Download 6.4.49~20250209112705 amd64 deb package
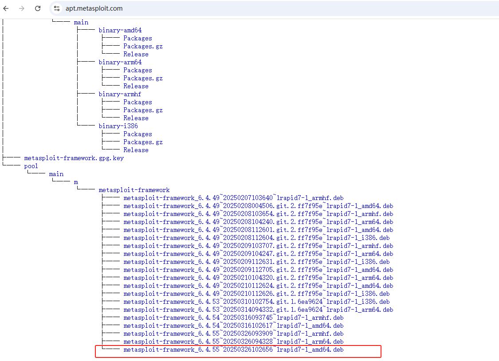The width and height of the screenshot is (499, 361). (258, 270)
